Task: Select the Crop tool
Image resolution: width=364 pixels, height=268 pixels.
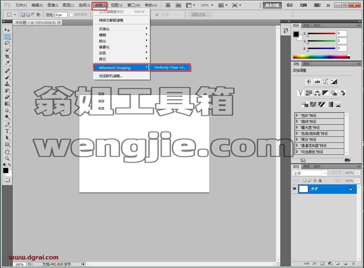Action: [7, 56]
